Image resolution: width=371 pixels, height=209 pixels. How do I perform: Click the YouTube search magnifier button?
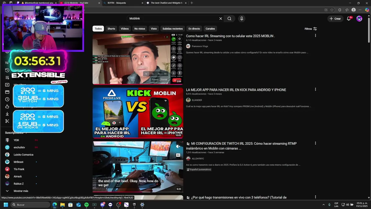click(x=229, y=19)
